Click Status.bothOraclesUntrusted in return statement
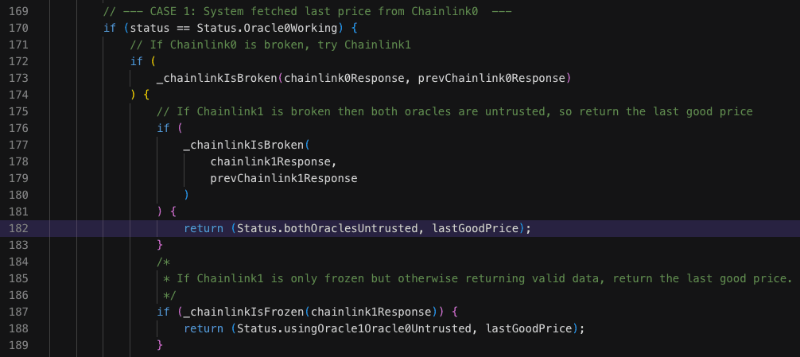Screen dimensions: 800x357 327,228
